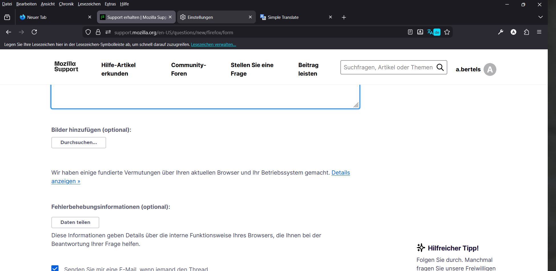Open the list all tabs dropdown
The height and width of the screenshot is (271, 556).
(x=540, y=17)
